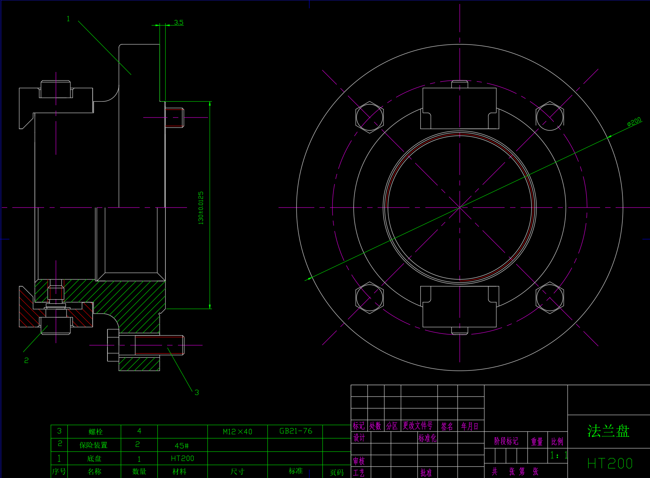The height and width of the screenshot is (478, 650).
Task: Select the Φ200 diameter dimension text
Action: pyautogui.click(x=634, y=122)
